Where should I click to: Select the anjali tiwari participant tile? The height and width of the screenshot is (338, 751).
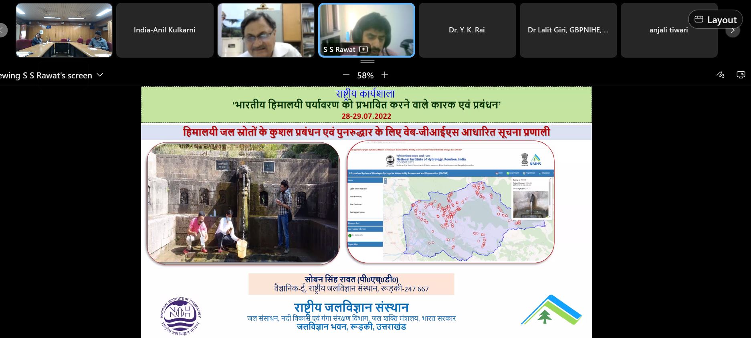pos(668,30)
